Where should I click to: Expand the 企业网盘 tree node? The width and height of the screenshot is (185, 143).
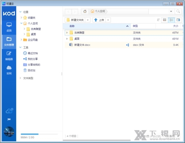[21, 40]
